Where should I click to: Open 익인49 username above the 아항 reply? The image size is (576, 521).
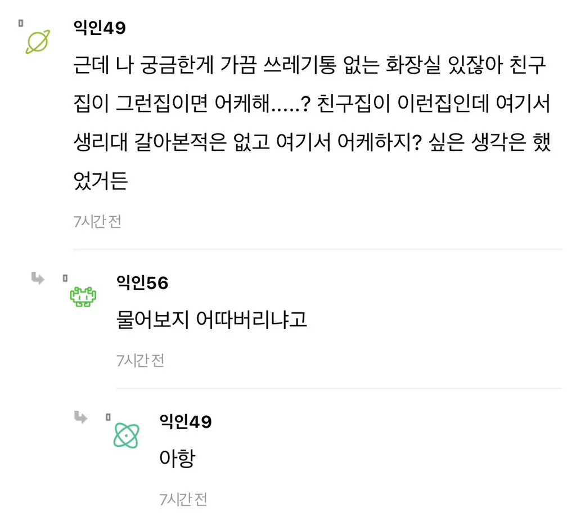186,421
